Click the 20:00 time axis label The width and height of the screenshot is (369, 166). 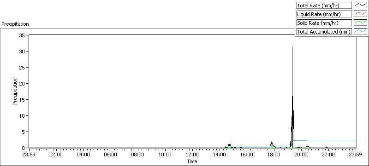coord(302,155)
